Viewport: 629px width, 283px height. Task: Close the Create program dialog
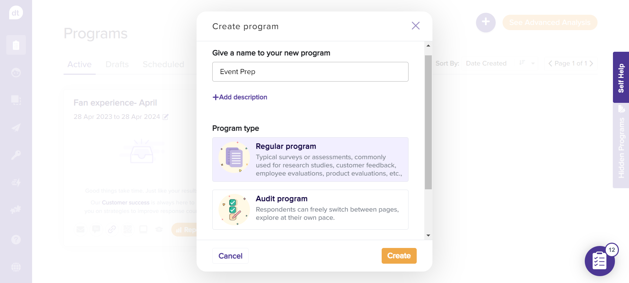[x=415, y=26]
